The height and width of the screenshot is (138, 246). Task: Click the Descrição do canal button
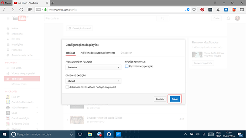coord(79,28)
